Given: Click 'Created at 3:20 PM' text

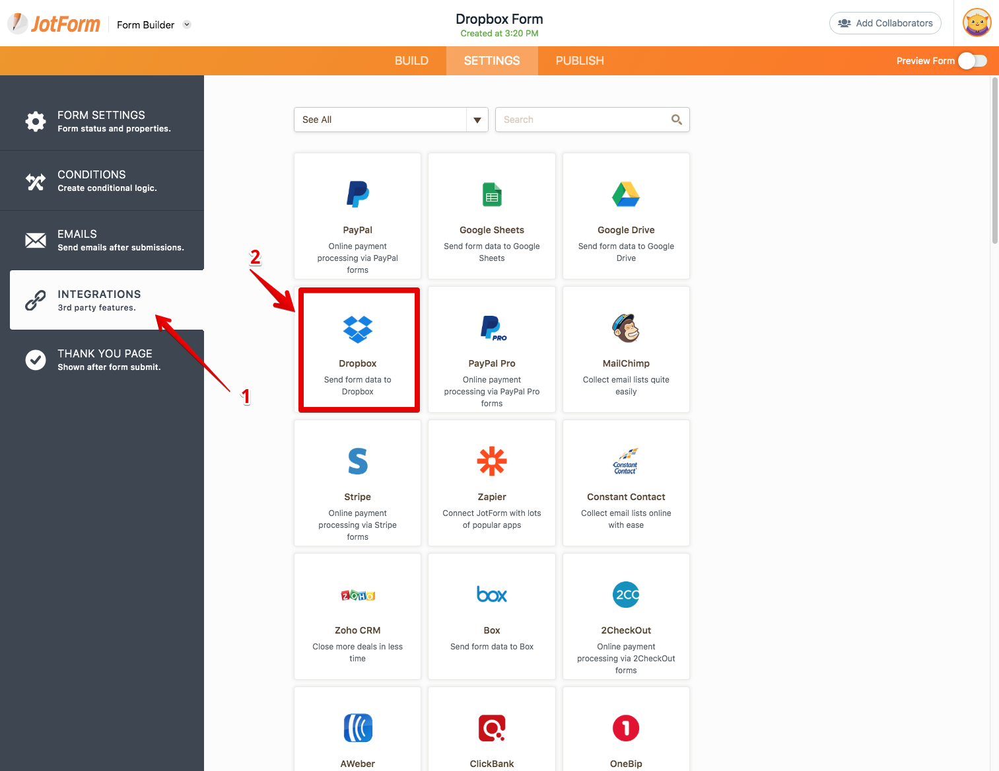Looking at the screenshot, I should point(499,34).
